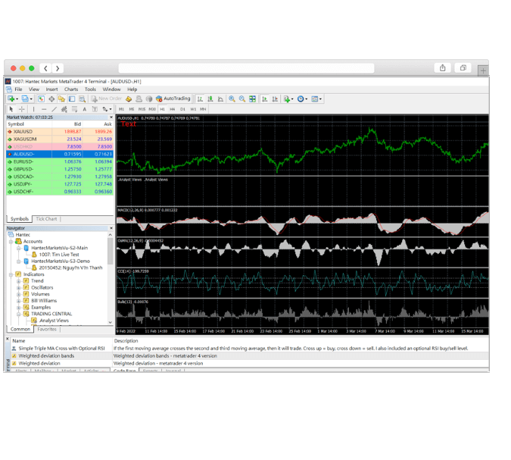511x460 pixels.
Task: Switch to the Tick Chart tab
Action: click(x=46, y=219)
